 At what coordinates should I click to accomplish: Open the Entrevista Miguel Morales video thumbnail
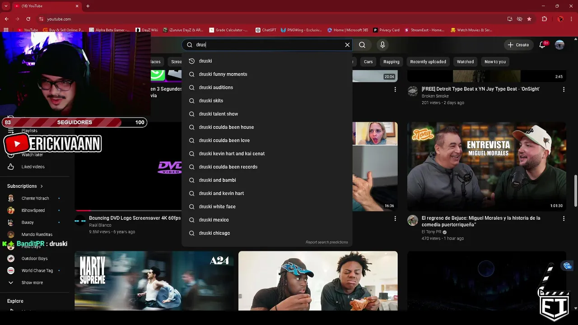pyautogui.click(x=486, y=167)
